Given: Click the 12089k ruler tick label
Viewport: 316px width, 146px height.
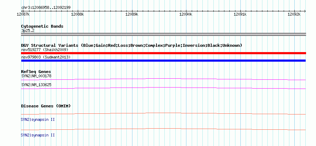Looking at the screenshot, I should pos(132,15).
